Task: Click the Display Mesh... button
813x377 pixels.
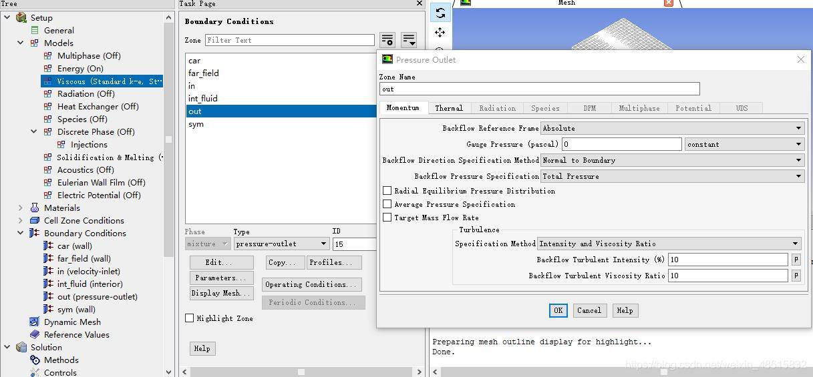Action: click(x=222, y=293)
